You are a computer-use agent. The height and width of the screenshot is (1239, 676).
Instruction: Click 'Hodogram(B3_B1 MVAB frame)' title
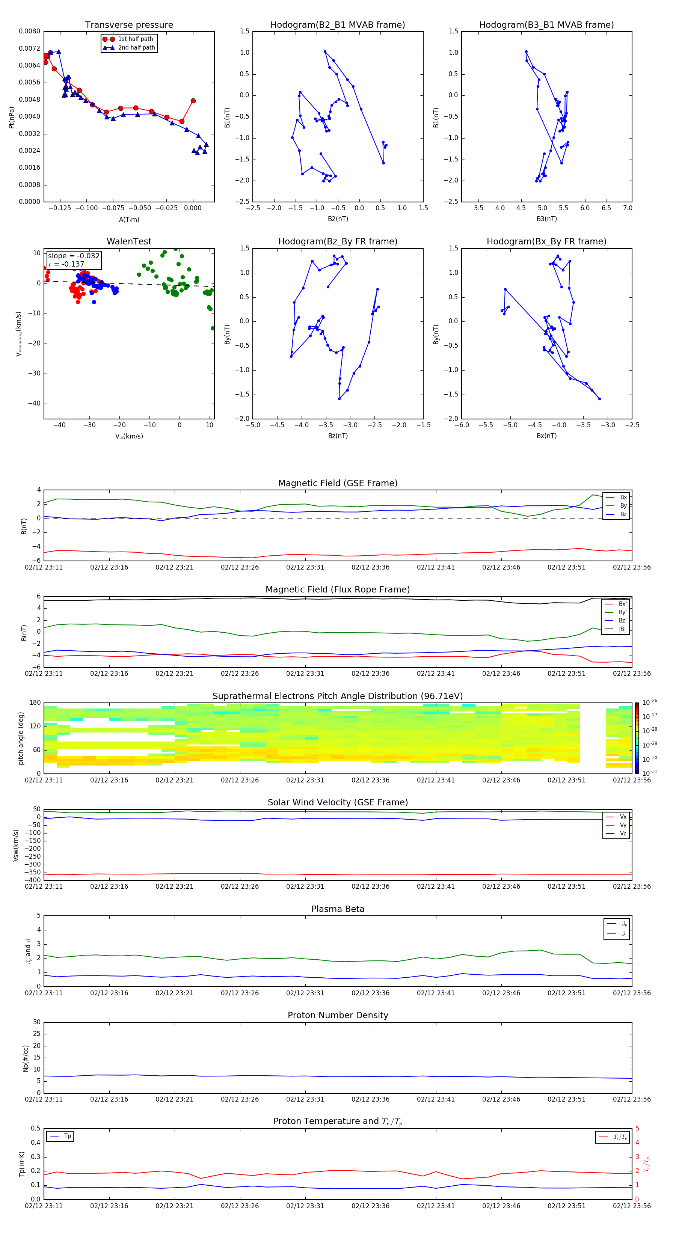point(546,25)
